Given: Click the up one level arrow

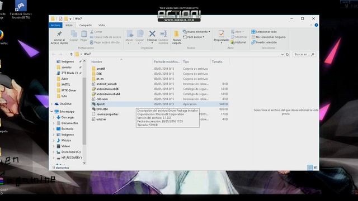Looking at the screenshot, I should 71,54.
